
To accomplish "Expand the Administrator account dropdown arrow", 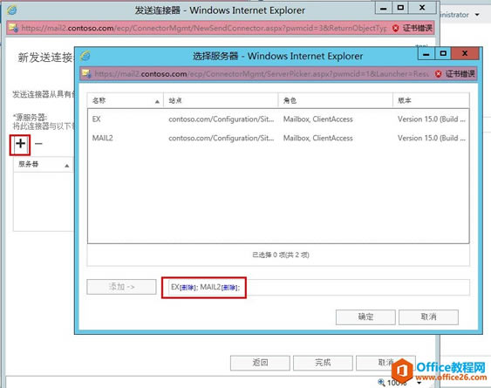I will coord(477,15).
